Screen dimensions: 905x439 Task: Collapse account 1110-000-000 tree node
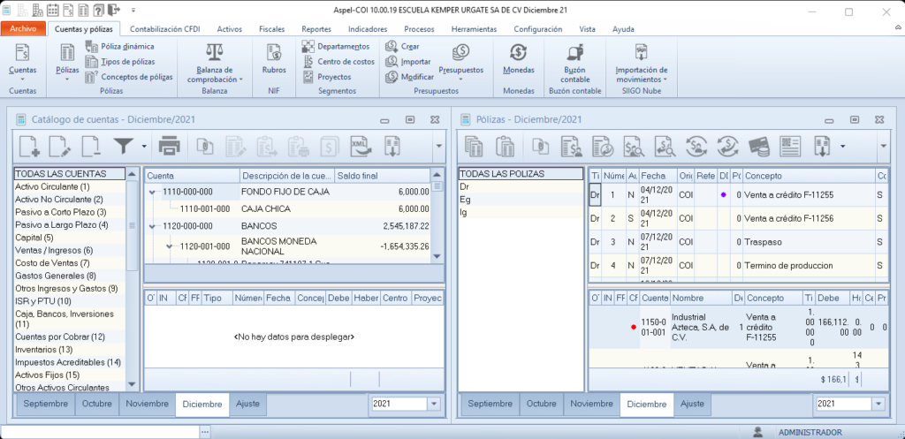coord(153,192)
